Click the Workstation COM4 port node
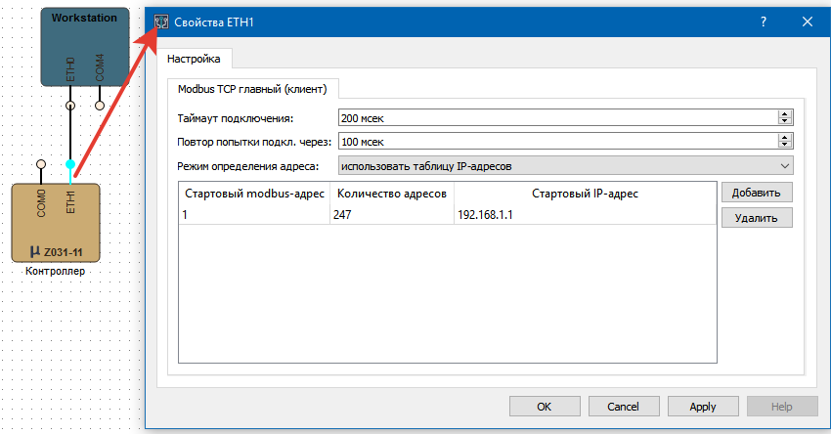 tap(100, 106)
